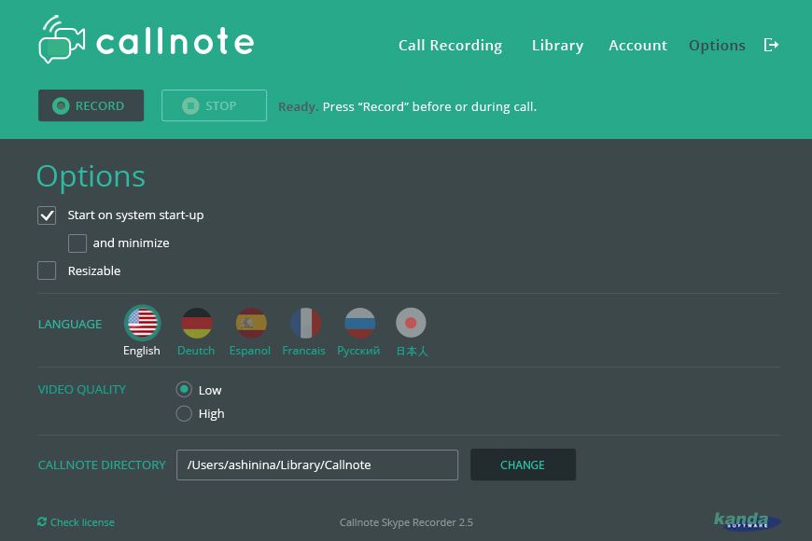
Task: Click CHANGE directory button
Action: click(x=523, y=465)
